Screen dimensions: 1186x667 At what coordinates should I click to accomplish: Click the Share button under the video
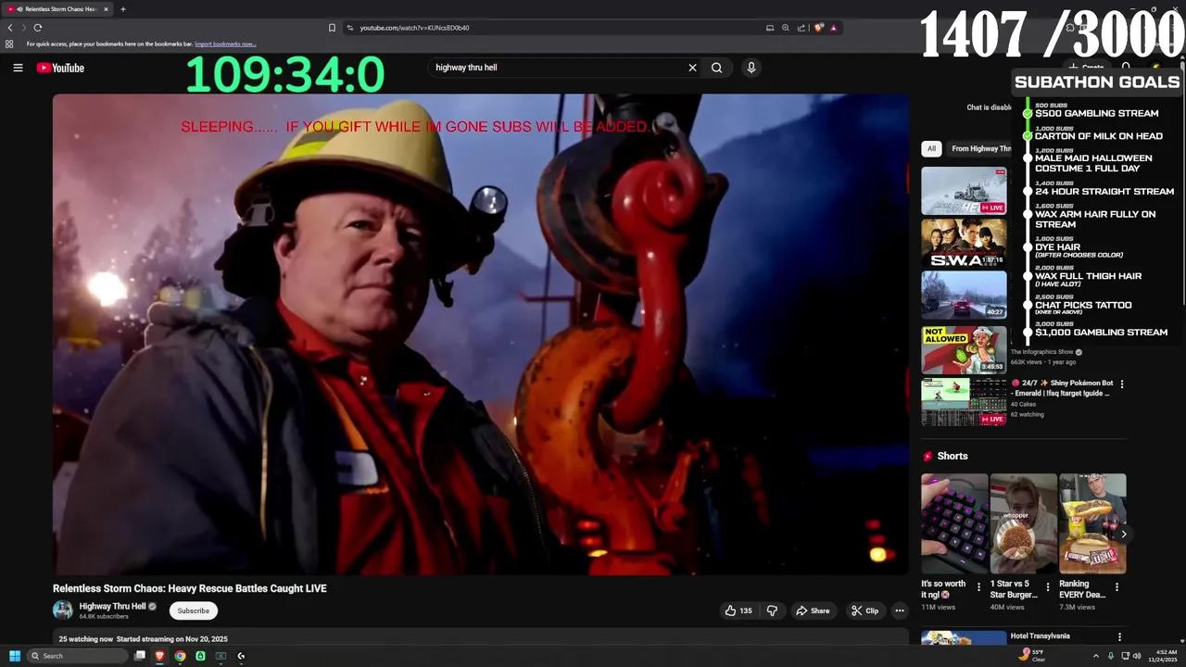(812, 610)
